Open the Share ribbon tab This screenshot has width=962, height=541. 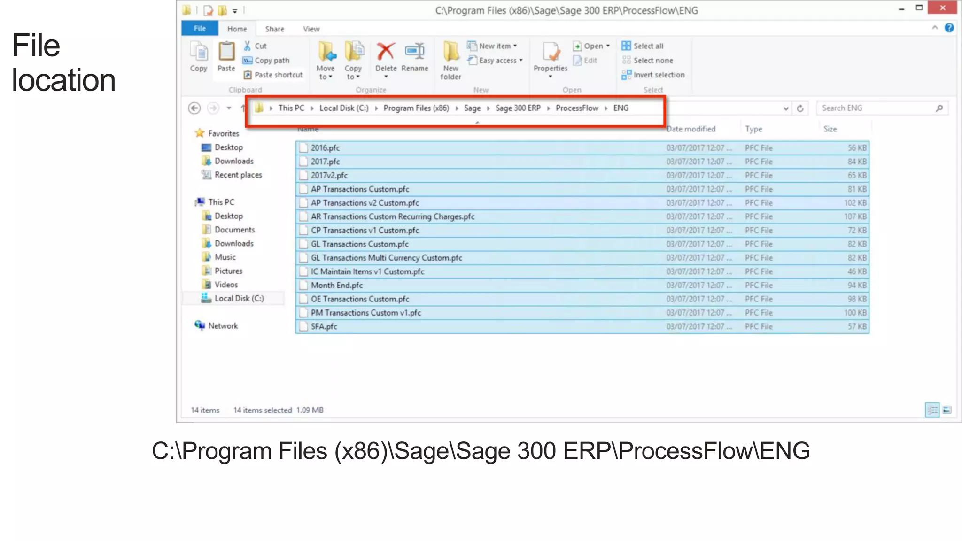(x=274, y=29)
